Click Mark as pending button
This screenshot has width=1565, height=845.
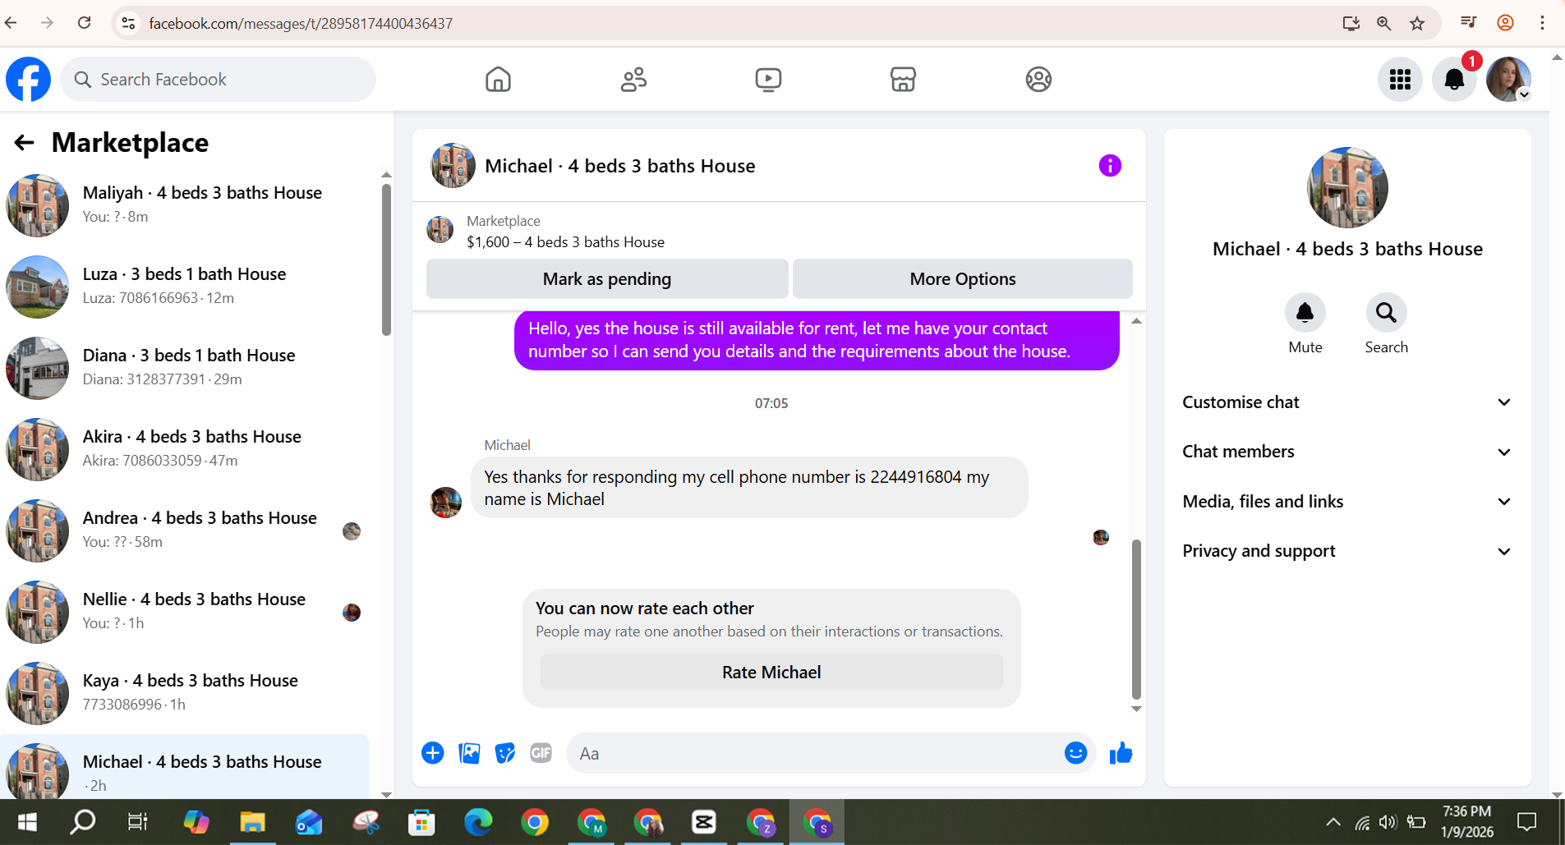pyautogui.click(x=607, y=279)
